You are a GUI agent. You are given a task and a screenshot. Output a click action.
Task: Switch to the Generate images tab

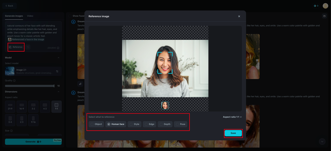coord(14,16)
